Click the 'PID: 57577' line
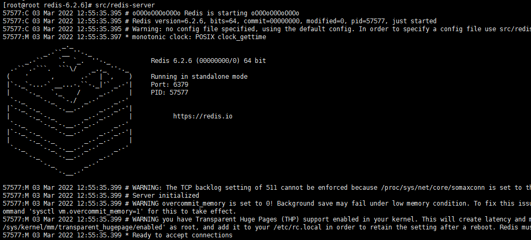 pos(170,93)
